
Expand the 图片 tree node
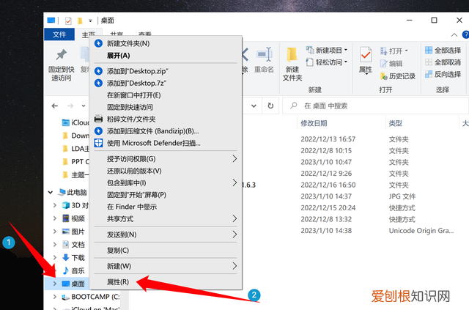click(x=55, y=232)
